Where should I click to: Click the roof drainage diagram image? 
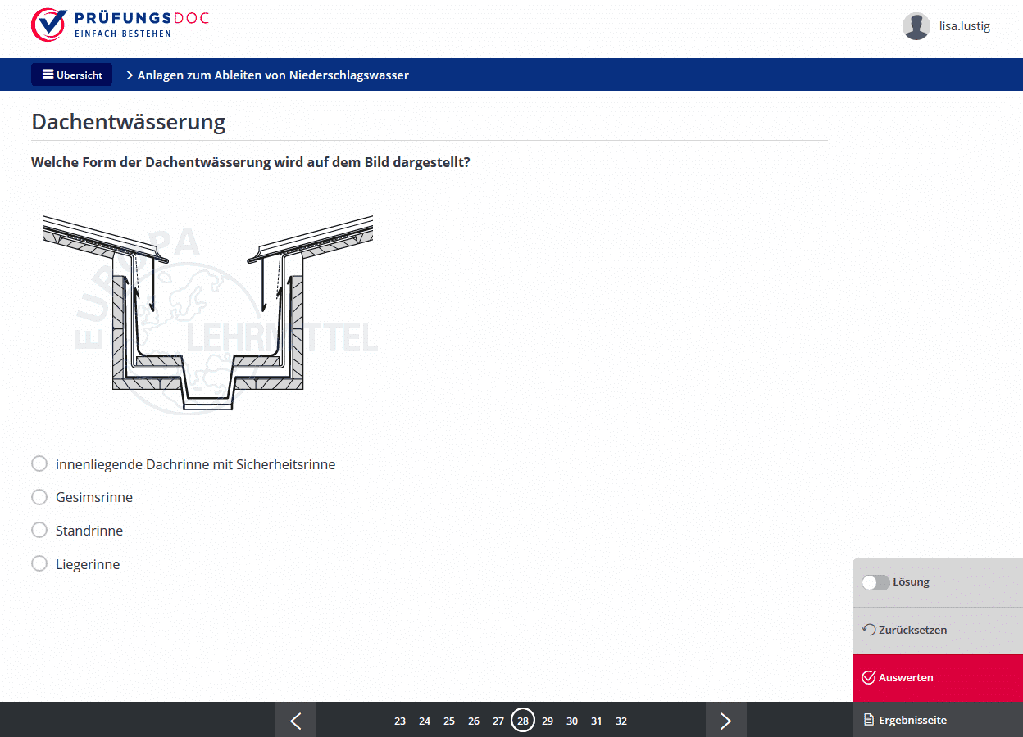click(208, 313)
